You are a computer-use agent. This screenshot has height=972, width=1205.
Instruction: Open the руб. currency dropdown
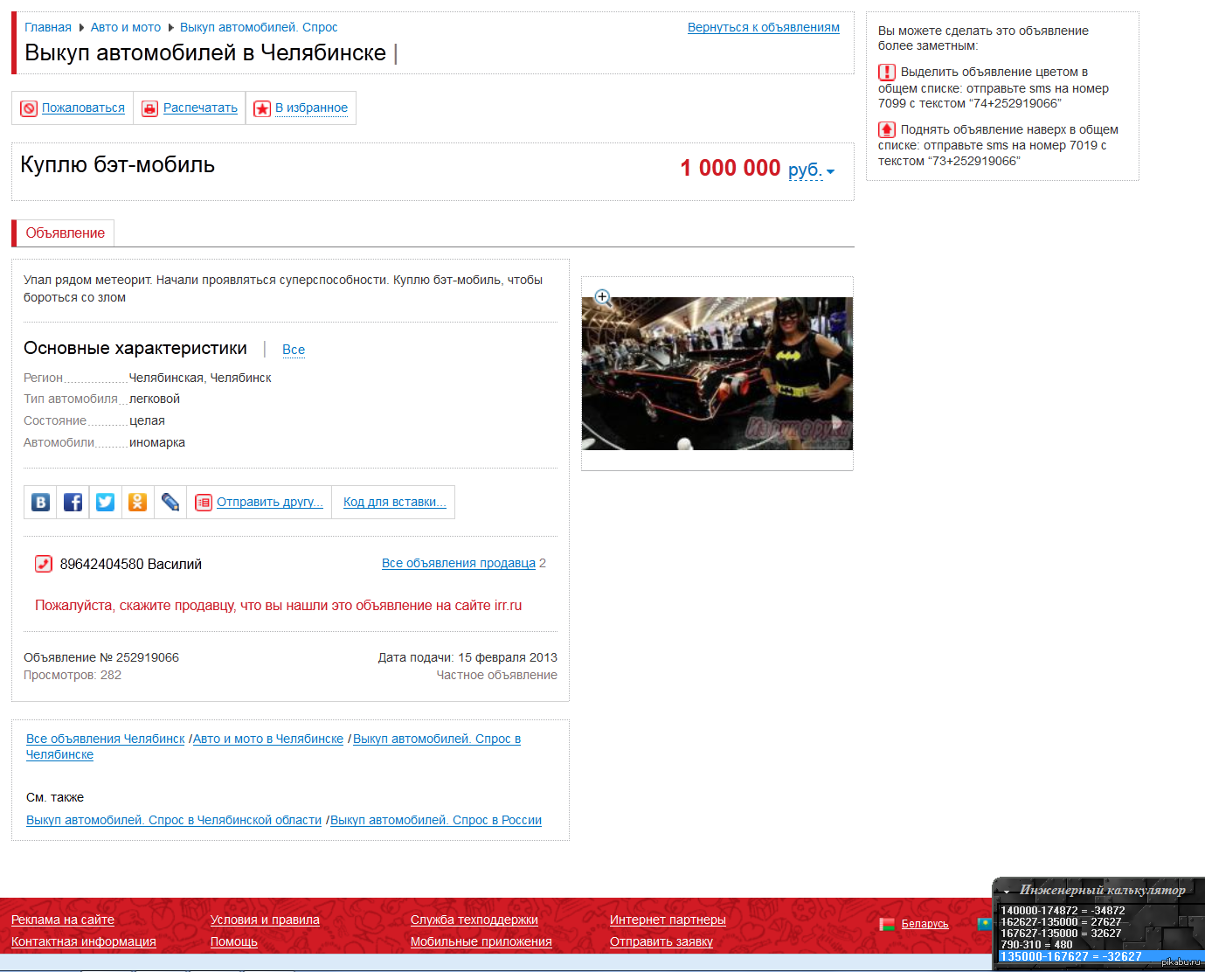[812, 170]
